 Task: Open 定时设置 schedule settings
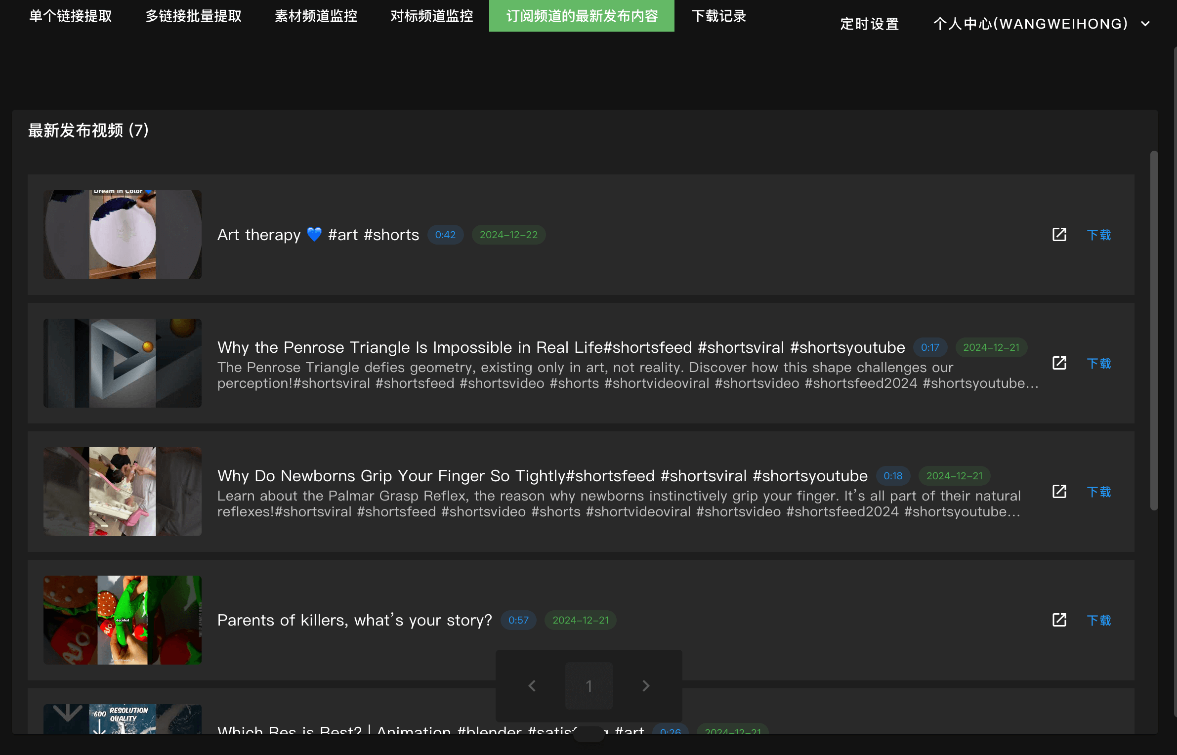[869, 24]
